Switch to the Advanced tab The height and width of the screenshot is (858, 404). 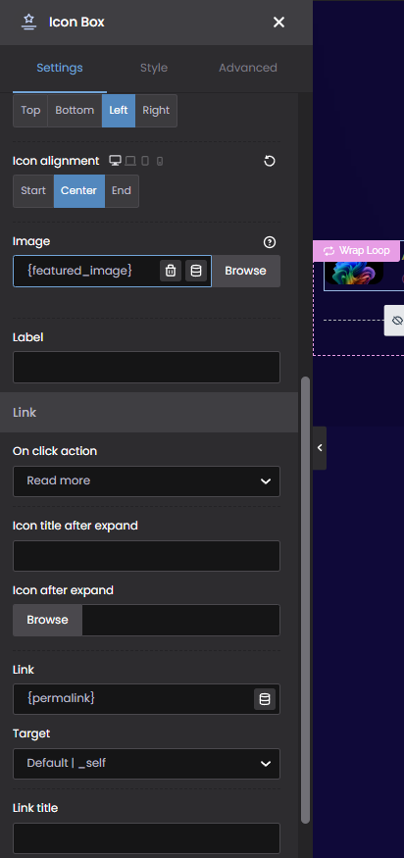point(248,68)
